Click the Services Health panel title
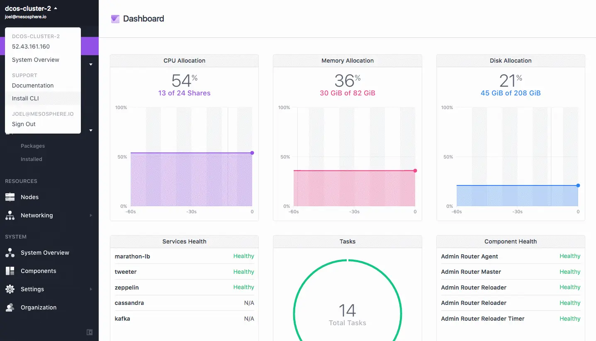Screen dimensions: 596x341 pos(184,241)
